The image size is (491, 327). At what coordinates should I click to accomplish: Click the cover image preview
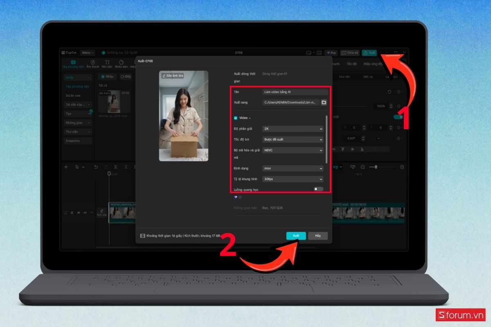[x=184, y=116]
